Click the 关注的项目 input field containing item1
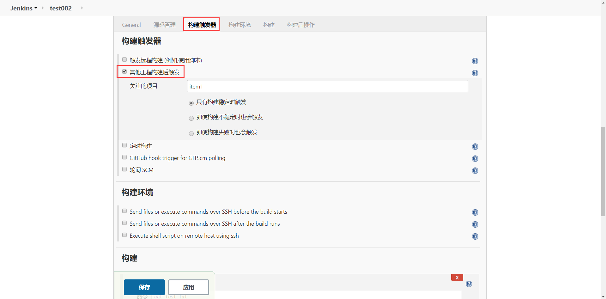Image resolution: width=606 pixels, height=299 pixels. click(327, 86)
